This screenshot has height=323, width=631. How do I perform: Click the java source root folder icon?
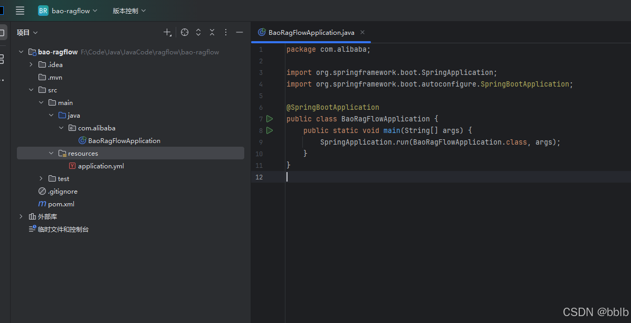coord(62,115)
